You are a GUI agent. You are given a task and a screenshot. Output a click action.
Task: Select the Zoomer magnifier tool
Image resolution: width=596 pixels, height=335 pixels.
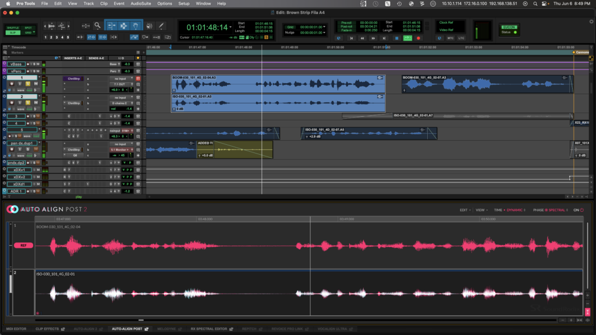(x=98, y=26)
